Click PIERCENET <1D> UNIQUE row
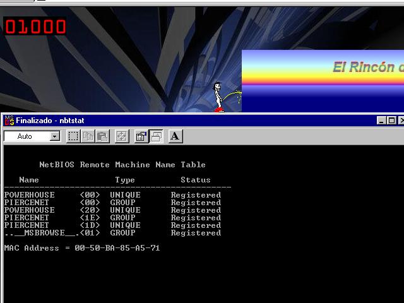The image size is (404, 303). 112,225
